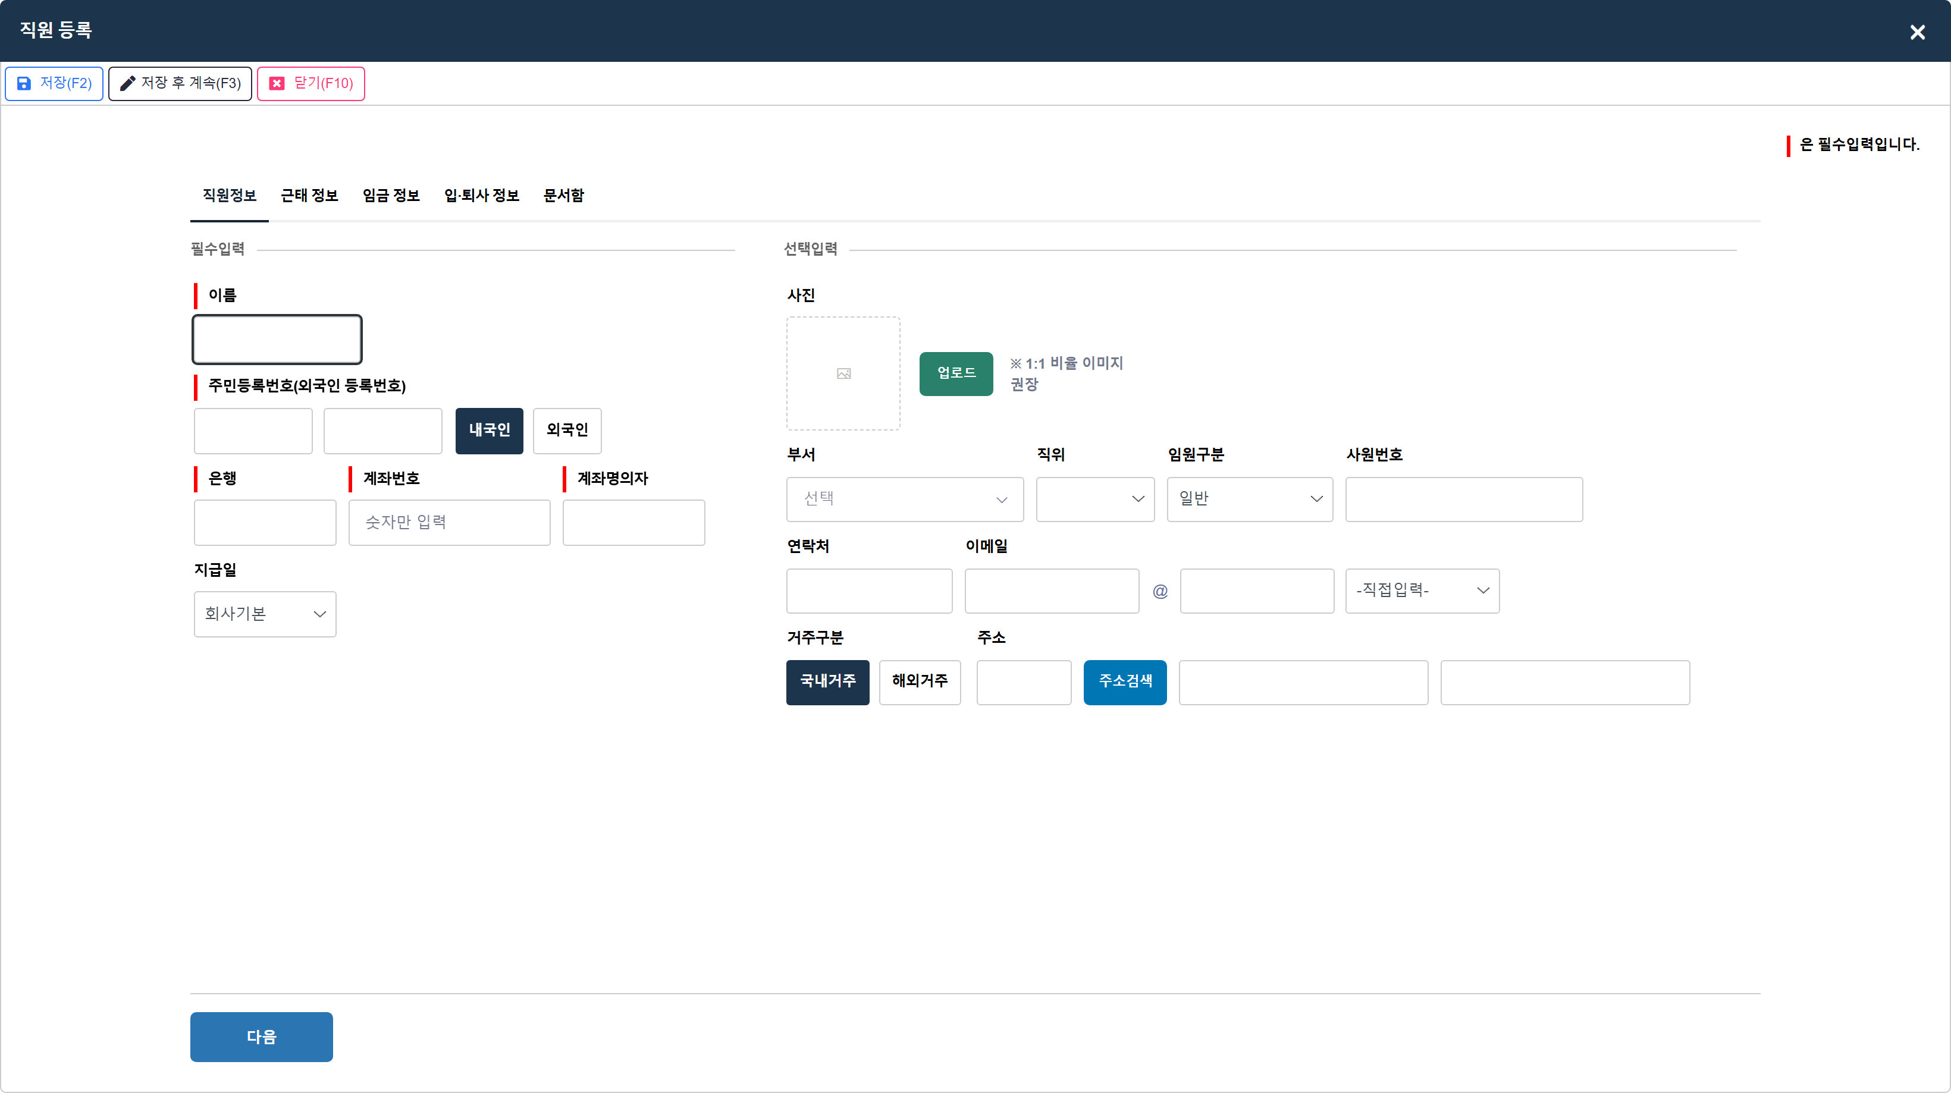The height and width of the screenshot is (1093, 1951).
Task: Choose 국내거주 residence option
Action: tap(828, 682)
